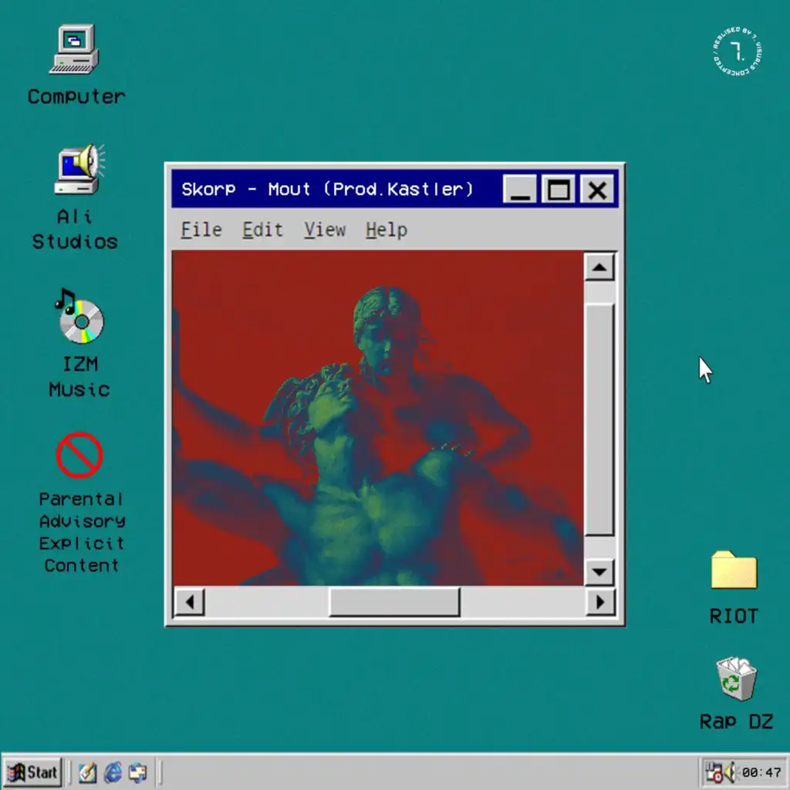
Task: Click the horizontal scrollbar right arrow
Action: tap(599, 601)
